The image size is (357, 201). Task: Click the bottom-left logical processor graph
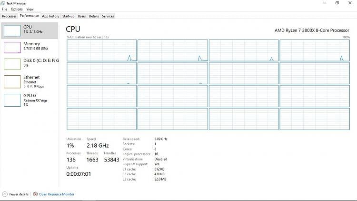coord(101,119)
